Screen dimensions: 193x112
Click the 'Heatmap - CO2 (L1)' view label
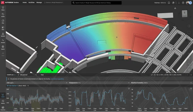pyautogui.click(x=160, y=3)
